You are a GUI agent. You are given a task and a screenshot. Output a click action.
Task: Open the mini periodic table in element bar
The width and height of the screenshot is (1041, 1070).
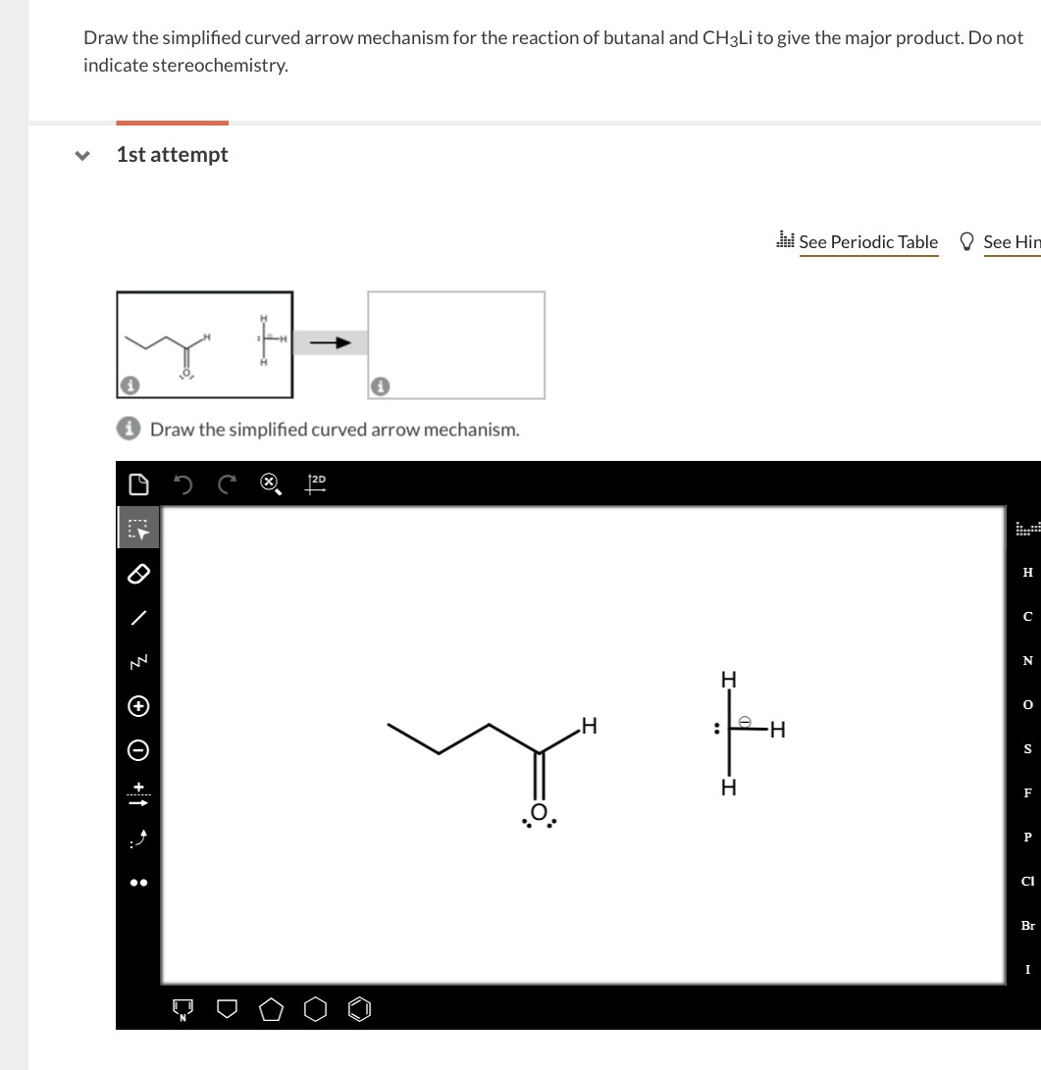[1027, 529]
